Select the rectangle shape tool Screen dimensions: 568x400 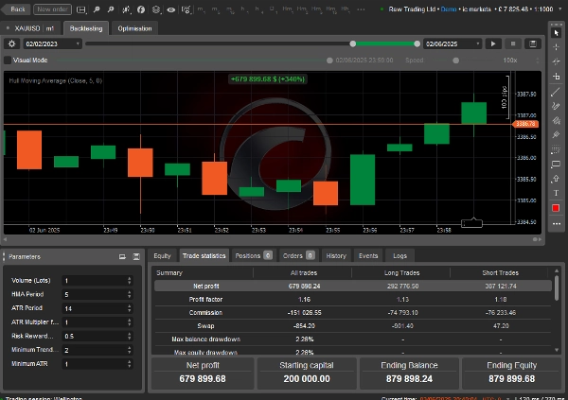[x=556, y=165]
